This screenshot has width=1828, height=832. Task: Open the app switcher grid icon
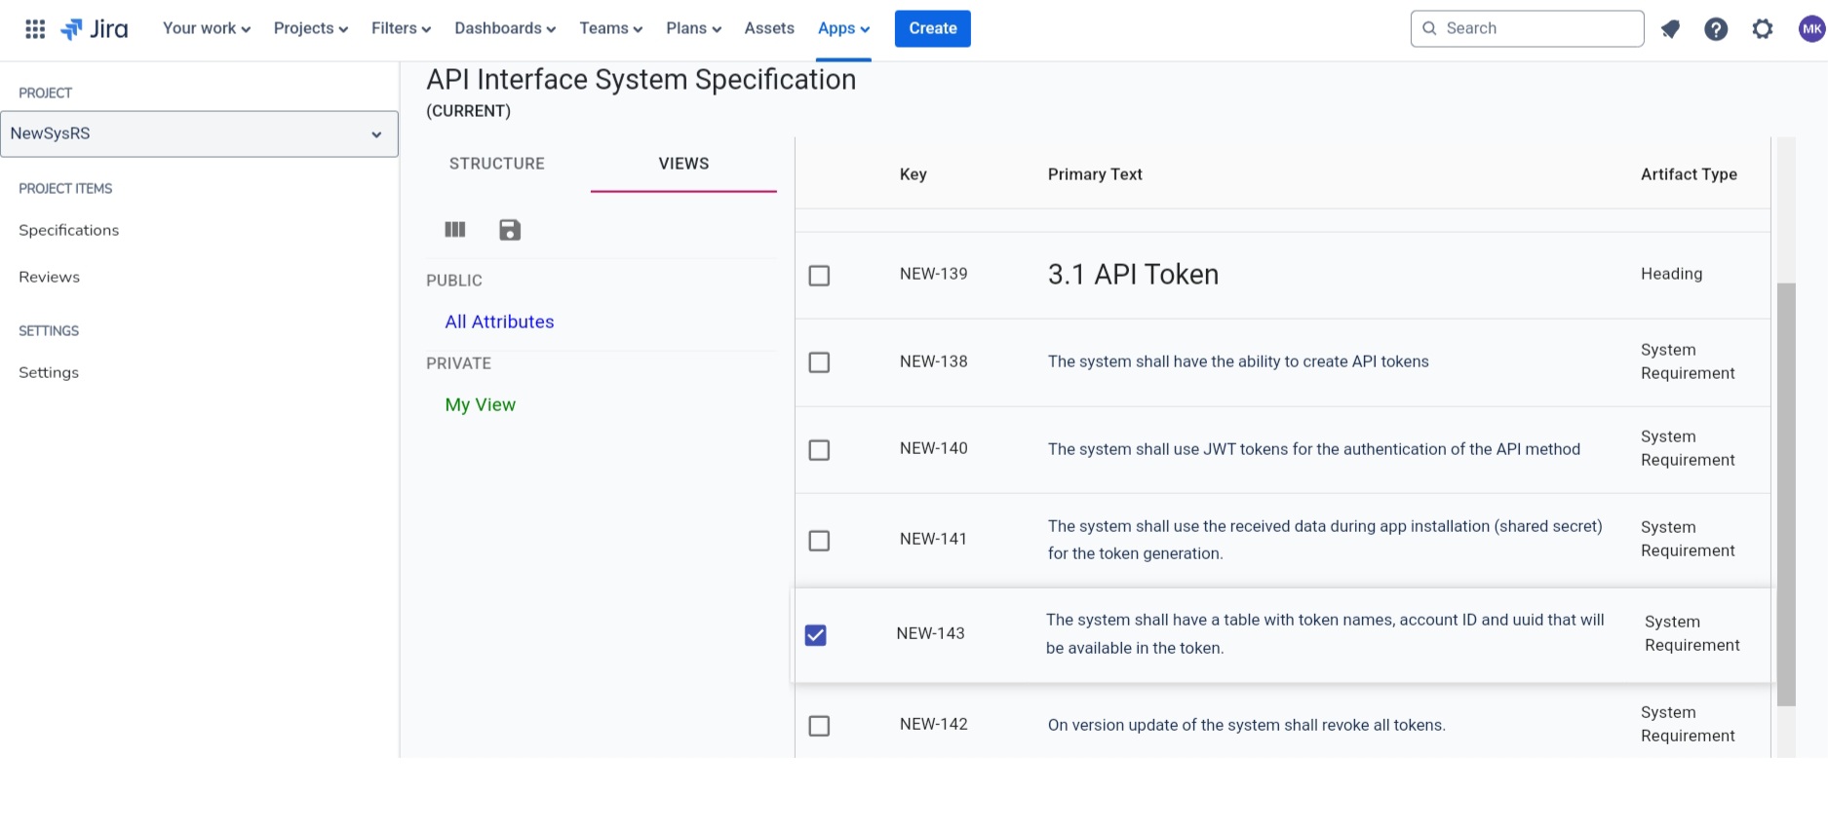click(x=35, y=29)
